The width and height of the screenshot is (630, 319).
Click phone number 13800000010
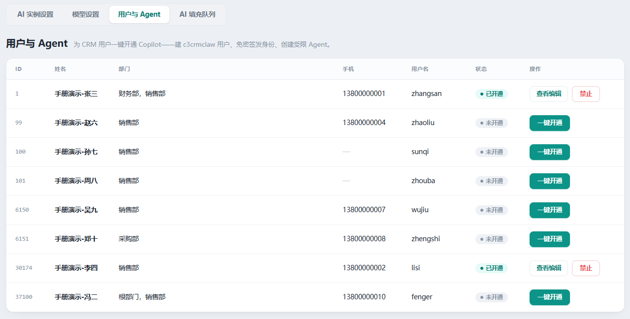point(364,297)
